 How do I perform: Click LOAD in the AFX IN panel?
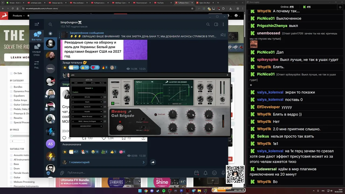85,83
